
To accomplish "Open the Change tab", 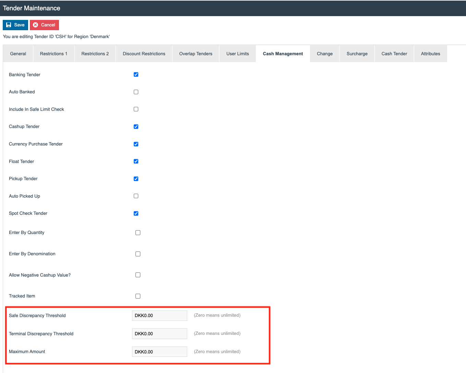I will click(325, 54).
